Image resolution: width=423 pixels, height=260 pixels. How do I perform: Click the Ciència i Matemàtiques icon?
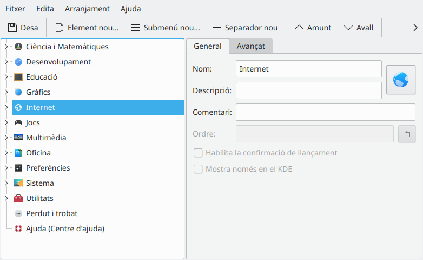(x=18, y=47)
